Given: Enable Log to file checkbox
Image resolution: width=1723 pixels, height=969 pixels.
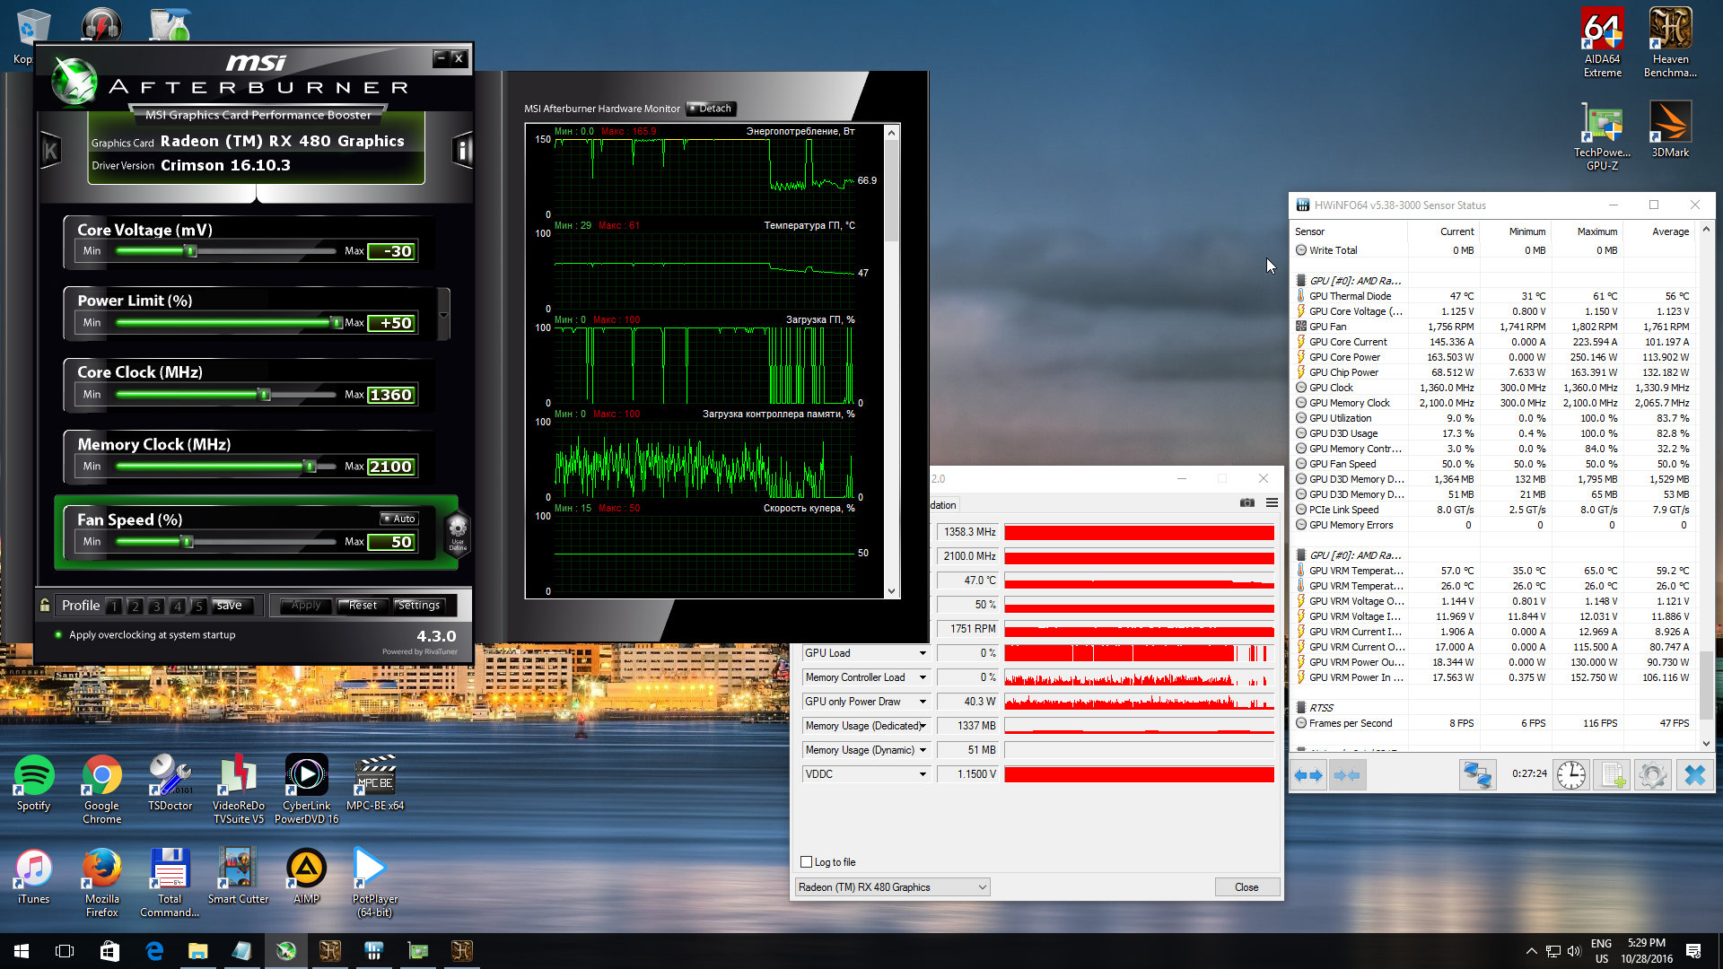Looking at the screenshot, I should [x=806, y=862].
